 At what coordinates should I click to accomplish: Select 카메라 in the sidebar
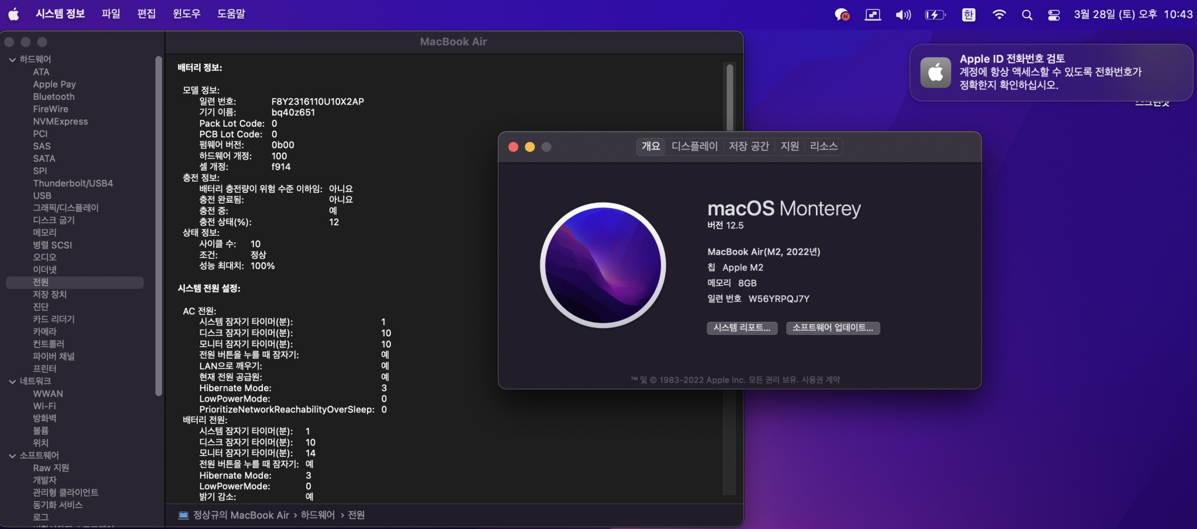(x=44, y=332)
